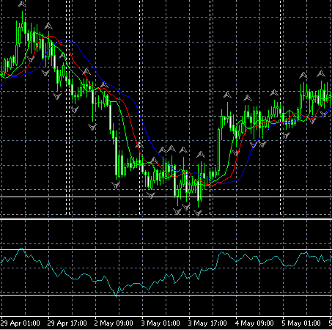
Task: Select the blue moving average at its peak
Action: pyautogui.click(x=64, y=39)
